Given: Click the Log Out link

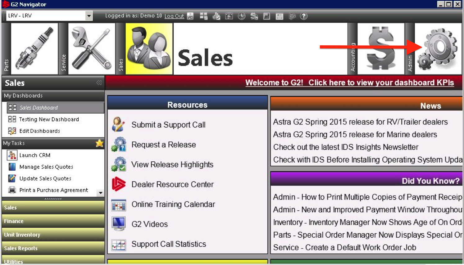Looking at the screenshot, I should point(174,16).
